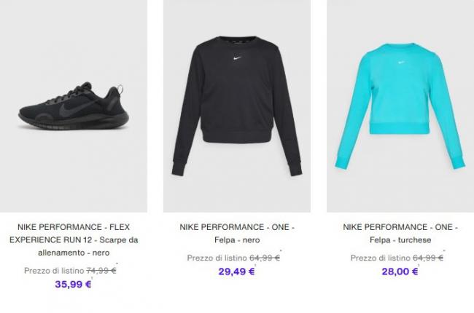Viewport: 474px width, 313px height.
Task: Click the crossed-out 74,99 € list price
Action: tap(101, 271)
